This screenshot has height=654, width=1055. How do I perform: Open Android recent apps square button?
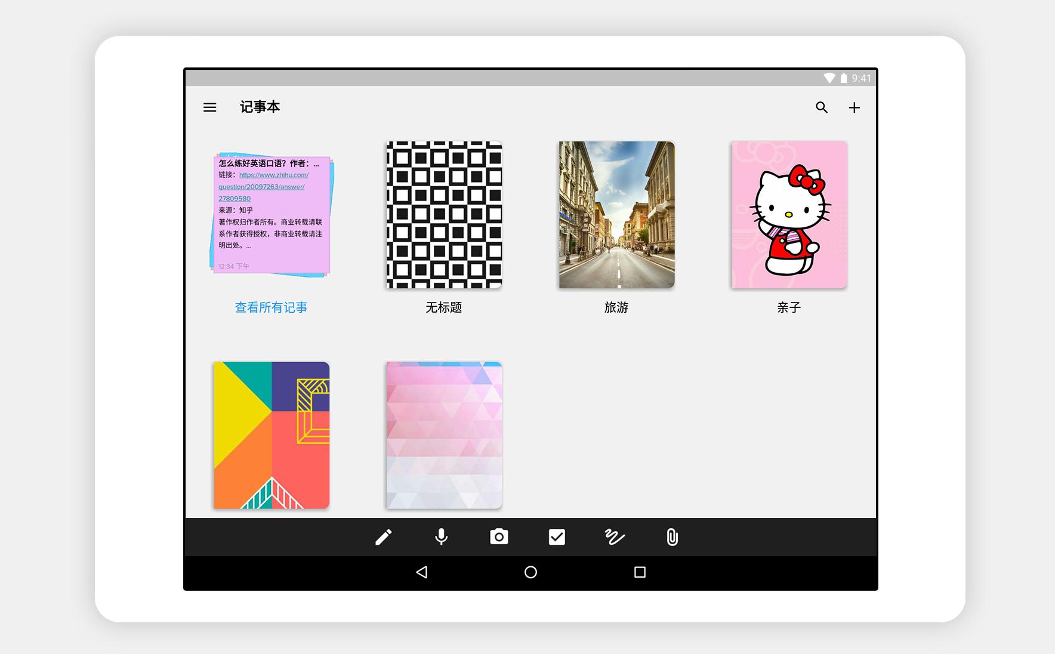[x=640, y=572]
